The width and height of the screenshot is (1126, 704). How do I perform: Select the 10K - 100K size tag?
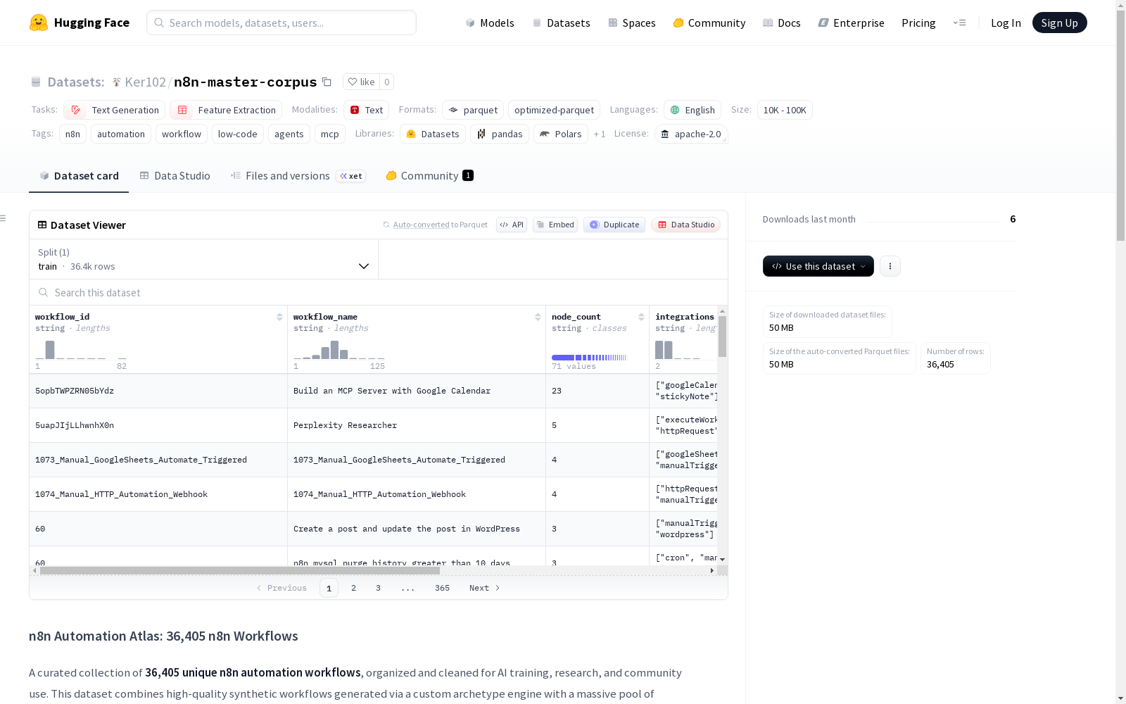(785, 110)
